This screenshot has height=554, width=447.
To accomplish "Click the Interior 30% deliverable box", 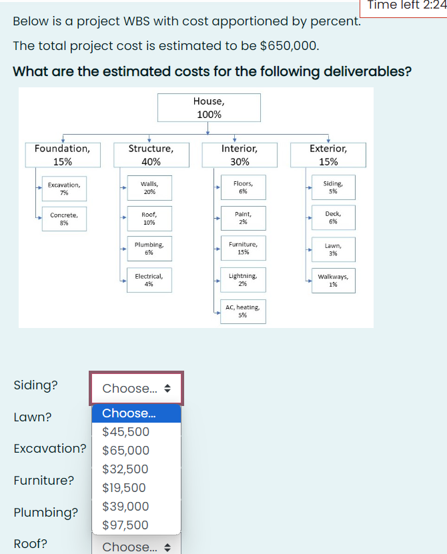I will point(240,155).
